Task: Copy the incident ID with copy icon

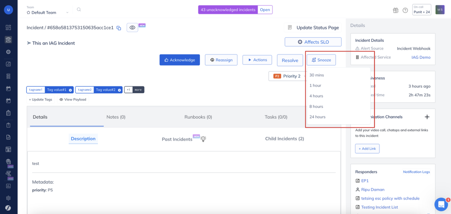Action: [119, 28]
